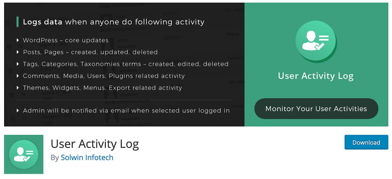Click the Admin will be notified via email line
The height and width of the screenshot is (179, 392).
point(126,110)
